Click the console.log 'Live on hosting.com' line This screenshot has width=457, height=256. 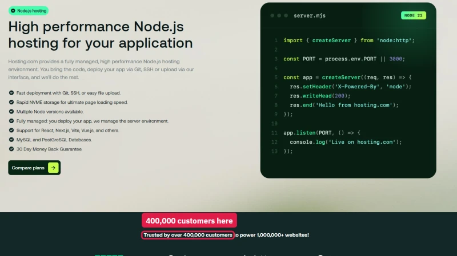click(x=346, y=143)
